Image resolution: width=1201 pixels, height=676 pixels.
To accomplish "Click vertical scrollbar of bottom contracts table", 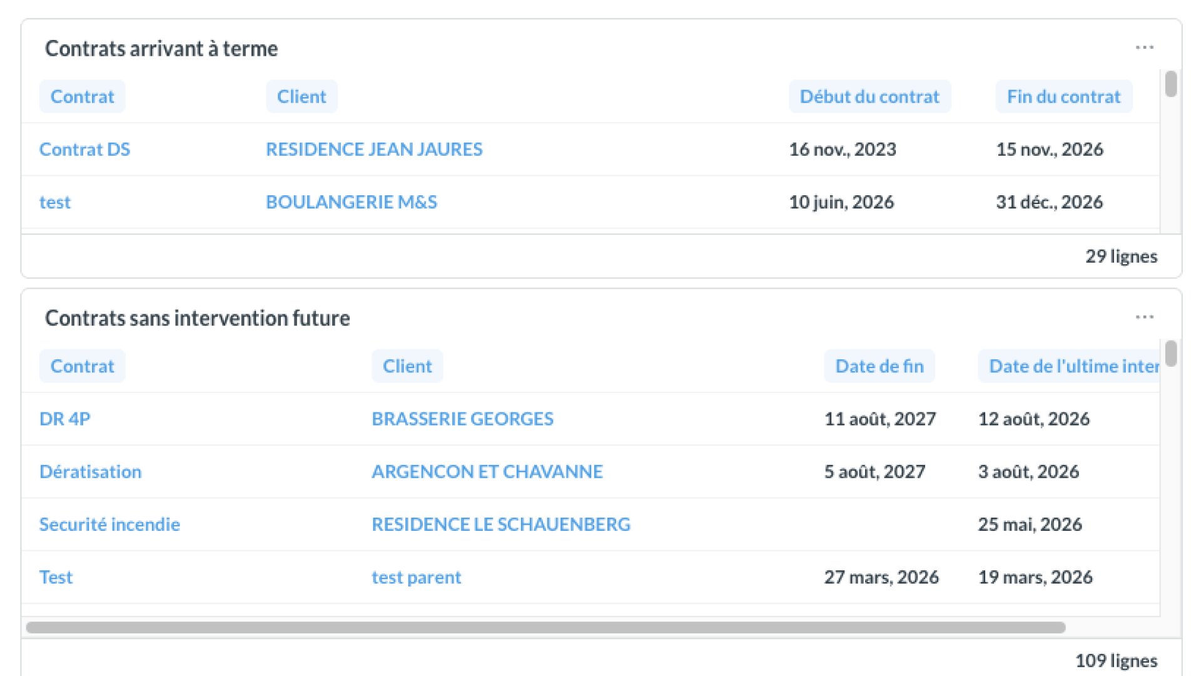I will [x=1171, y=354].
